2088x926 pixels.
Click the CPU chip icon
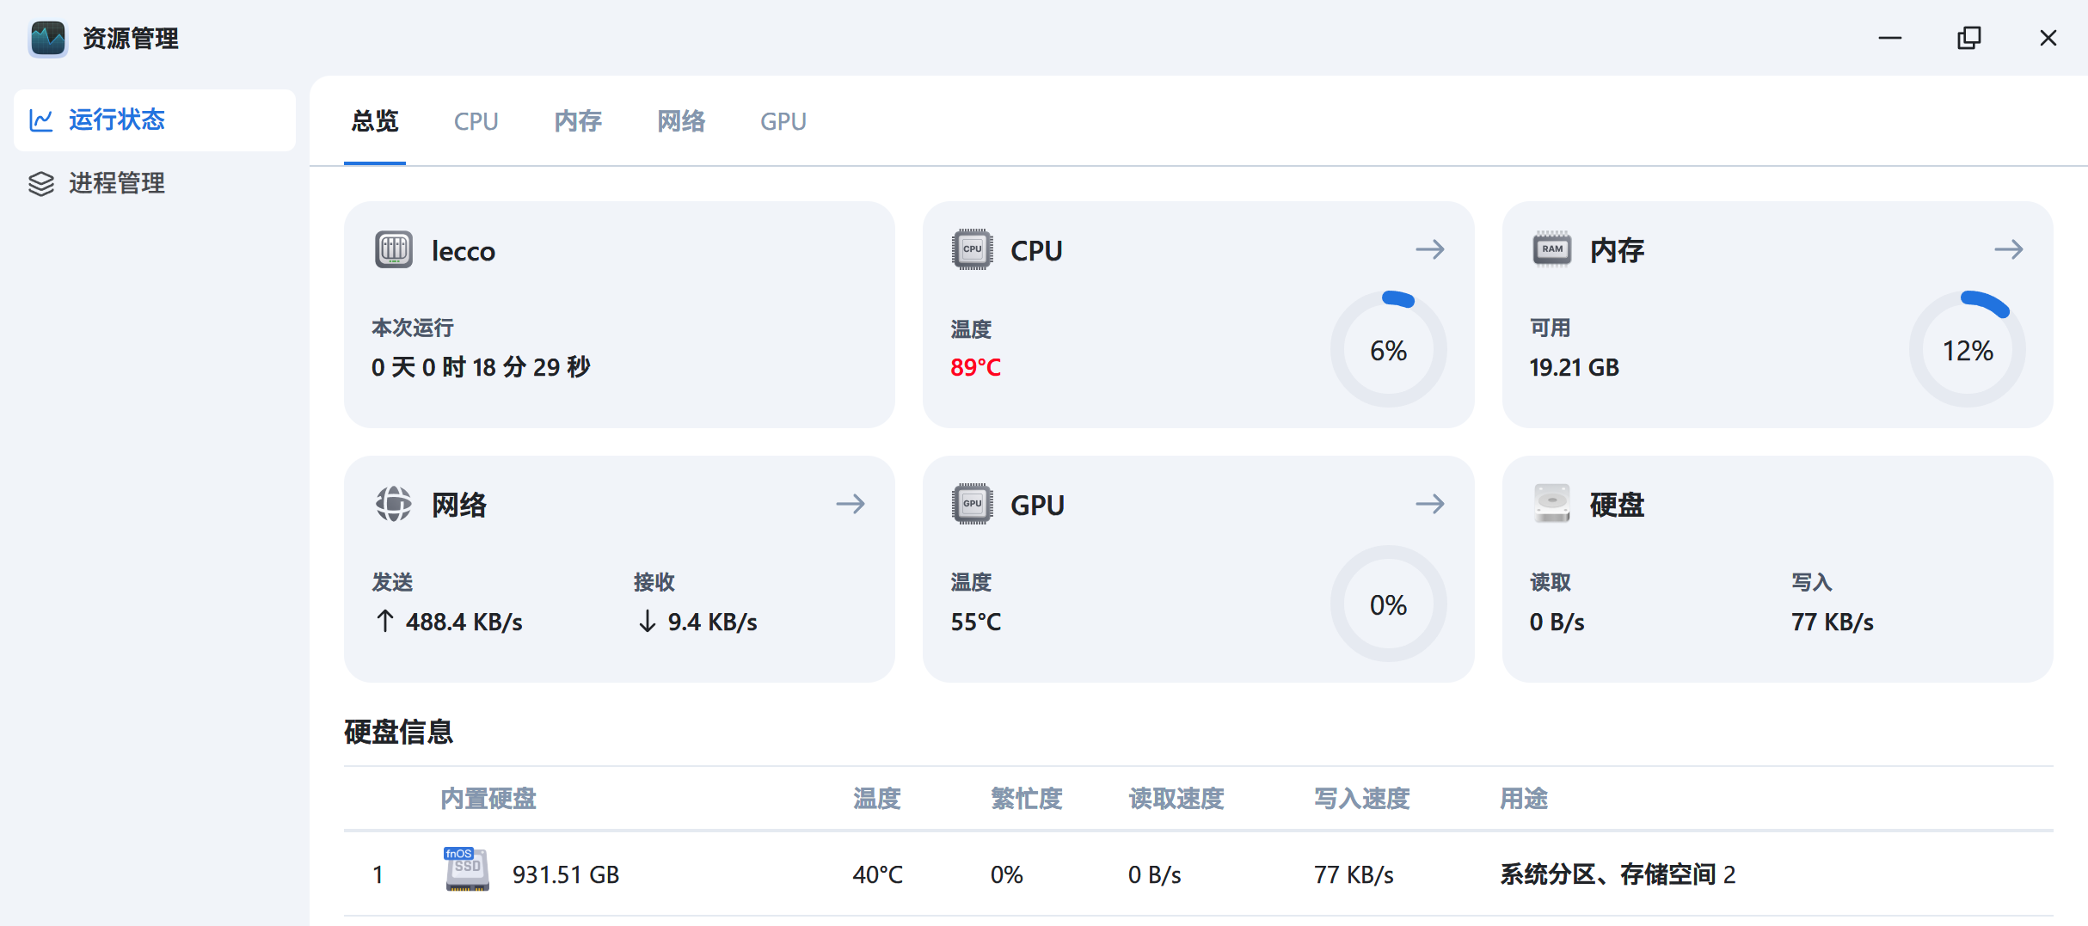(972, 250)
